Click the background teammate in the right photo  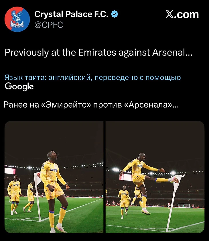tap(123, 200)
